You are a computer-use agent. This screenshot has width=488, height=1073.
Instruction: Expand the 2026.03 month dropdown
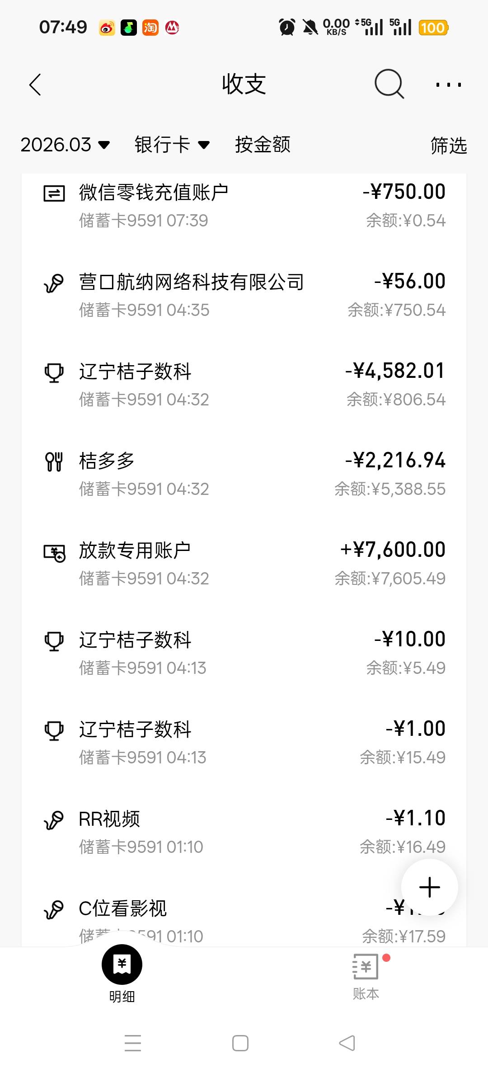coord(65,145)
